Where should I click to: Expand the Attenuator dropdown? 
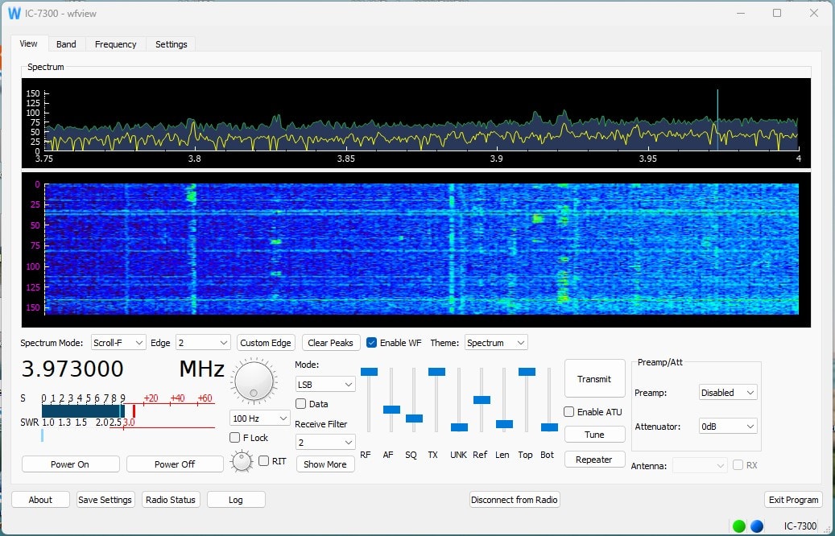click(727, 427)
